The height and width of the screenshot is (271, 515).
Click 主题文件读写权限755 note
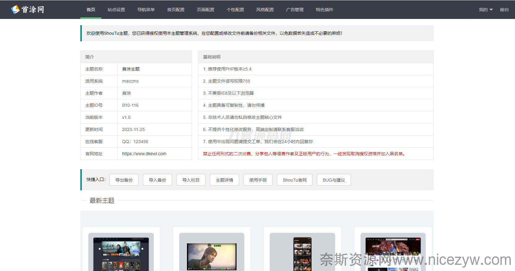pyautogui.click(x=227, y=81)
